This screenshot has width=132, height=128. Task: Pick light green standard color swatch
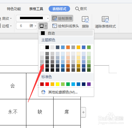[x=63, y=84]
